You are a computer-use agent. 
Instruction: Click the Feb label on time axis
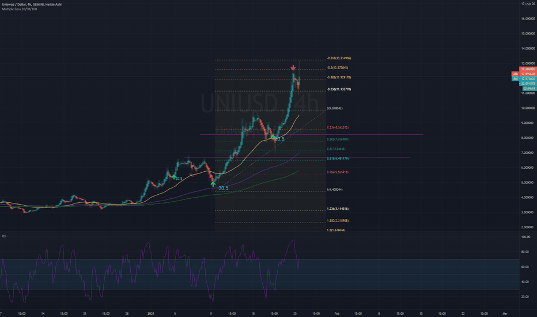pyautogui.click(x=336, y=314)
